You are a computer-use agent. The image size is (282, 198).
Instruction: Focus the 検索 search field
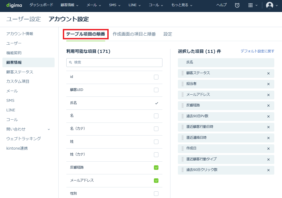[x=114, y=62]
